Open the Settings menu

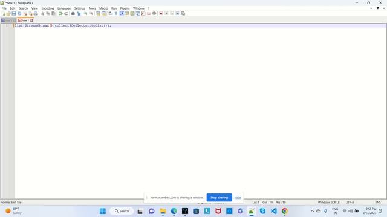(x=80, y=8)
